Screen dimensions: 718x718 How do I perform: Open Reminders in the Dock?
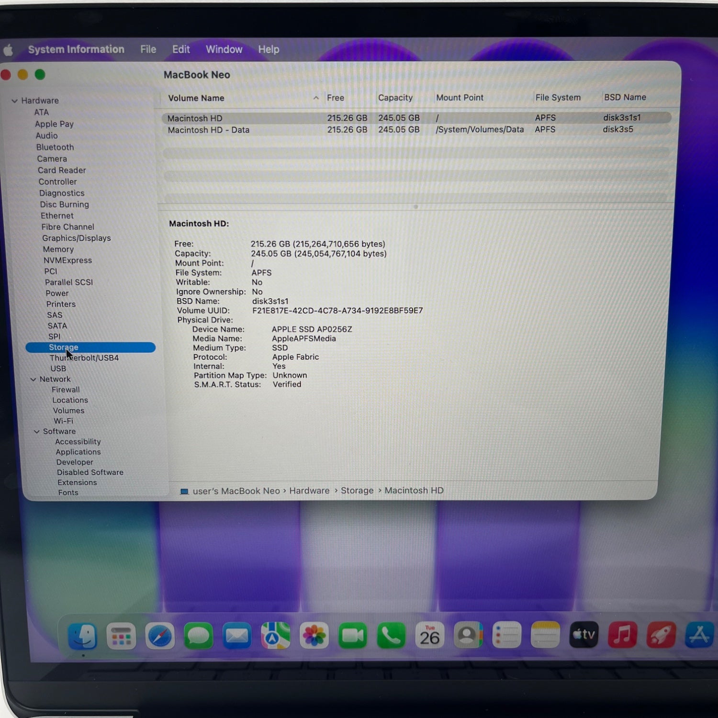[x=507, y=635]
